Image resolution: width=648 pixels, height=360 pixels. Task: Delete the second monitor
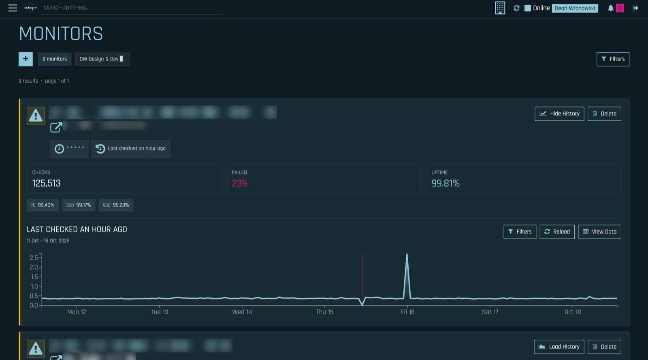604,347
